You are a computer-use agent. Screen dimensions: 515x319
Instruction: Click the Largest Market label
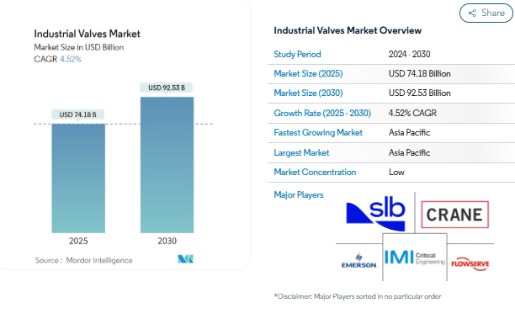(x=301, y=152)
